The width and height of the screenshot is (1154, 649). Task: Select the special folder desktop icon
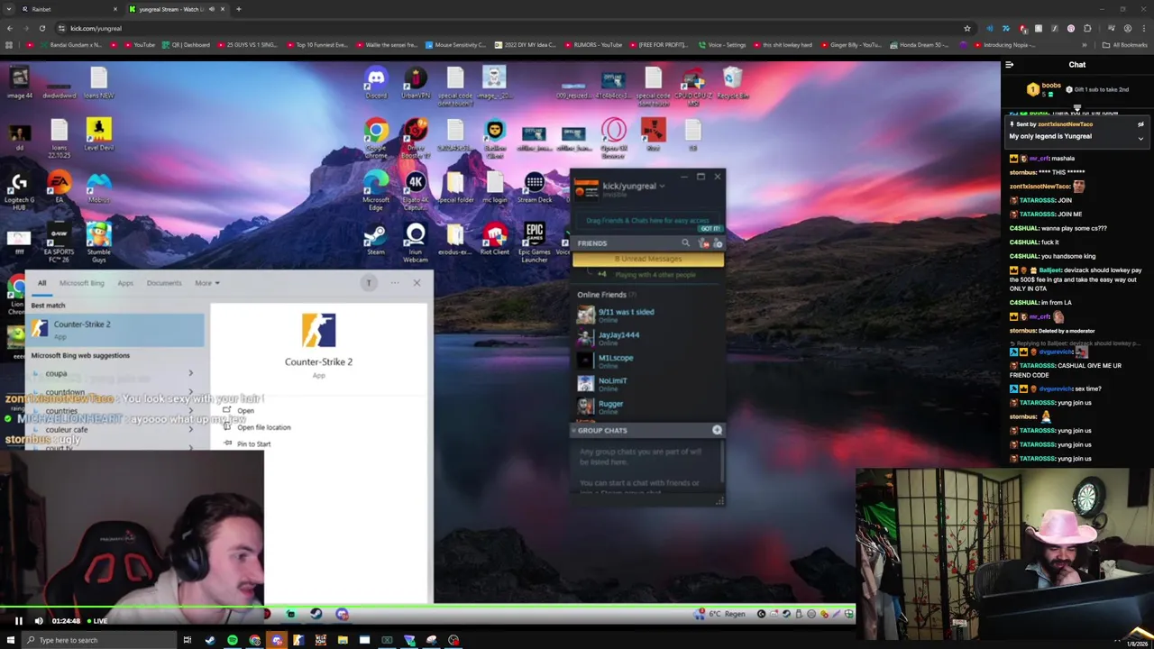pos(454,187)
